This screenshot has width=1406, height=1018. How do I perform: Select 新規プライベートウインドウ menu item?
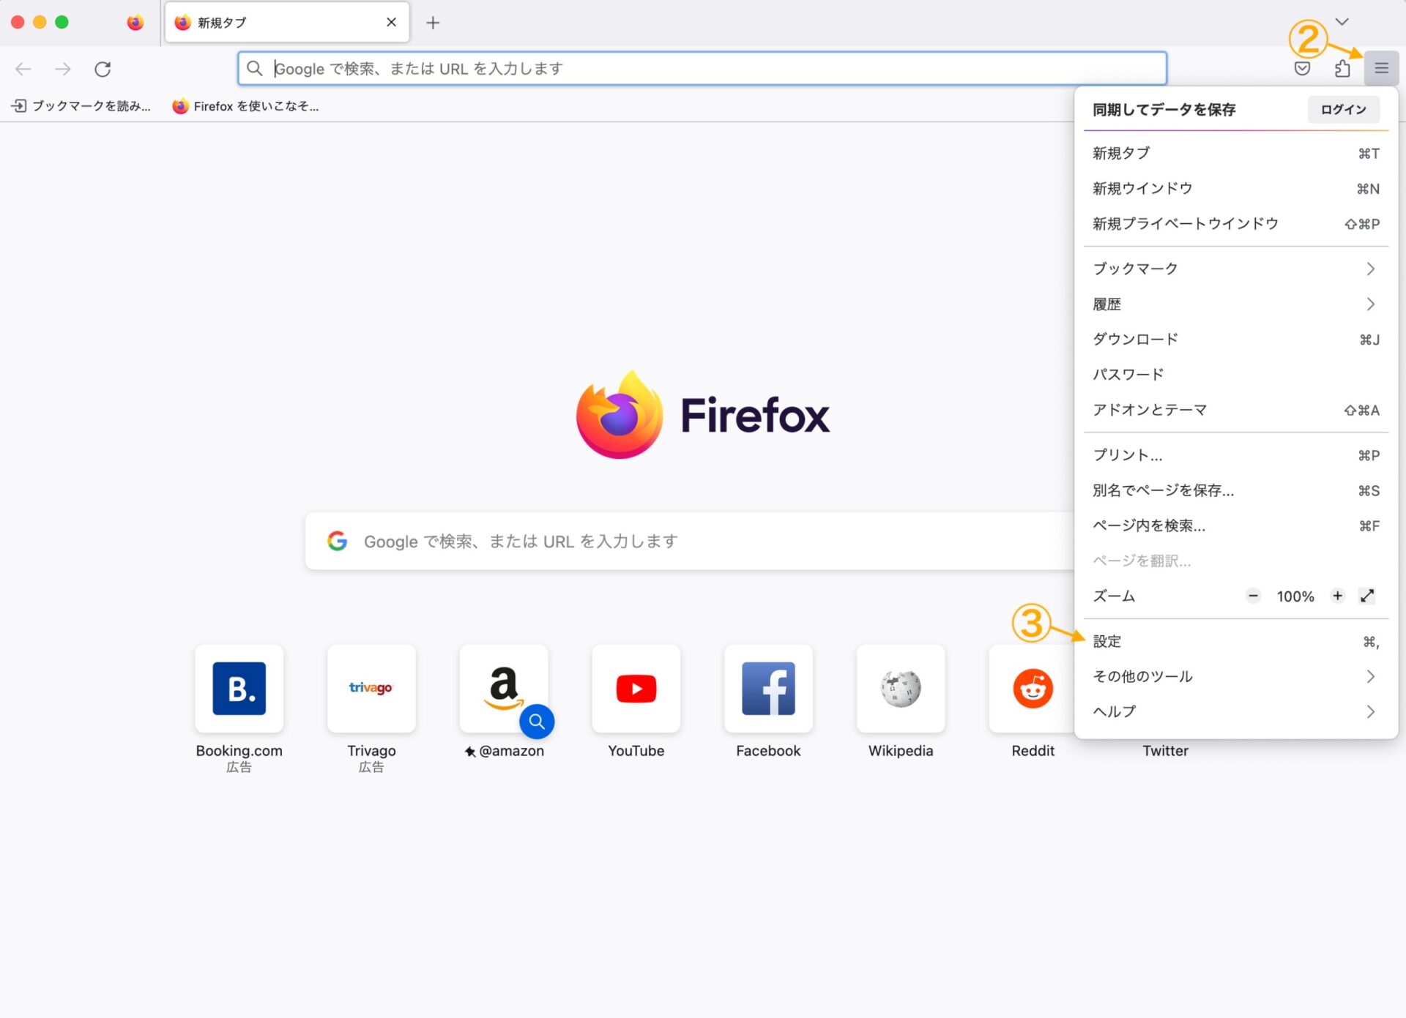(1235, 223)
